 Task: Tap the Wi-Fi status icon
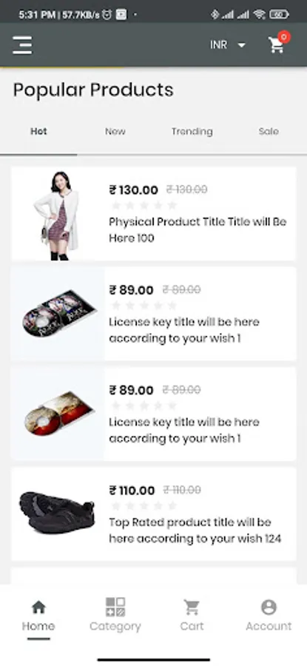[x=259, y=15]
